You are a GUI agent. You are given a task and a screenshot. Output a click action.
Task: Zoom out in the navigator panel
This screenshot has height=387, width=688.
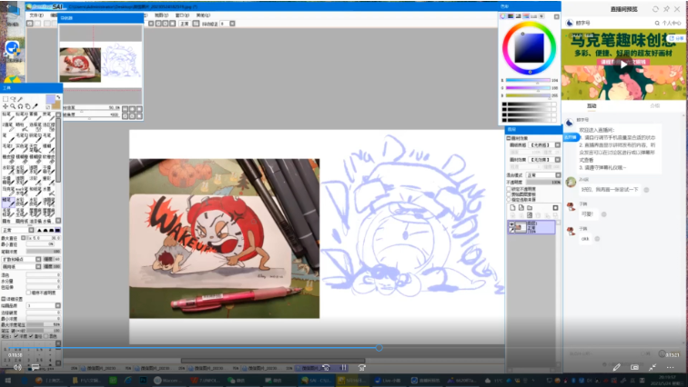click(x=125, y=109)
